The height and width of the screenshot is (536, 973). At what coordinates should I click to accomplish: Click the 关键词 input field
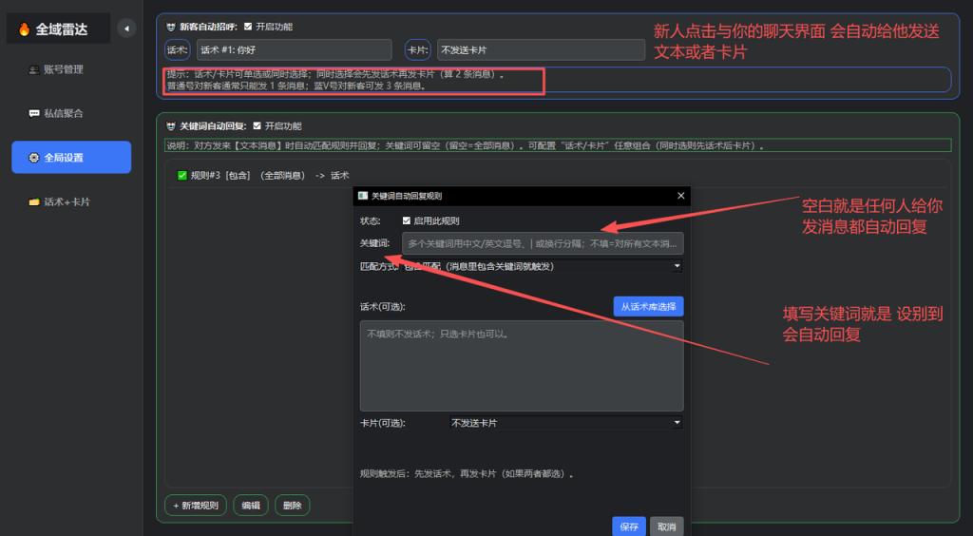(542, 243)
